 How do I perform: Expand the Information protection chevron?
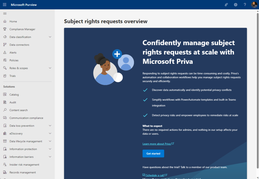click(x=50, y=149)
